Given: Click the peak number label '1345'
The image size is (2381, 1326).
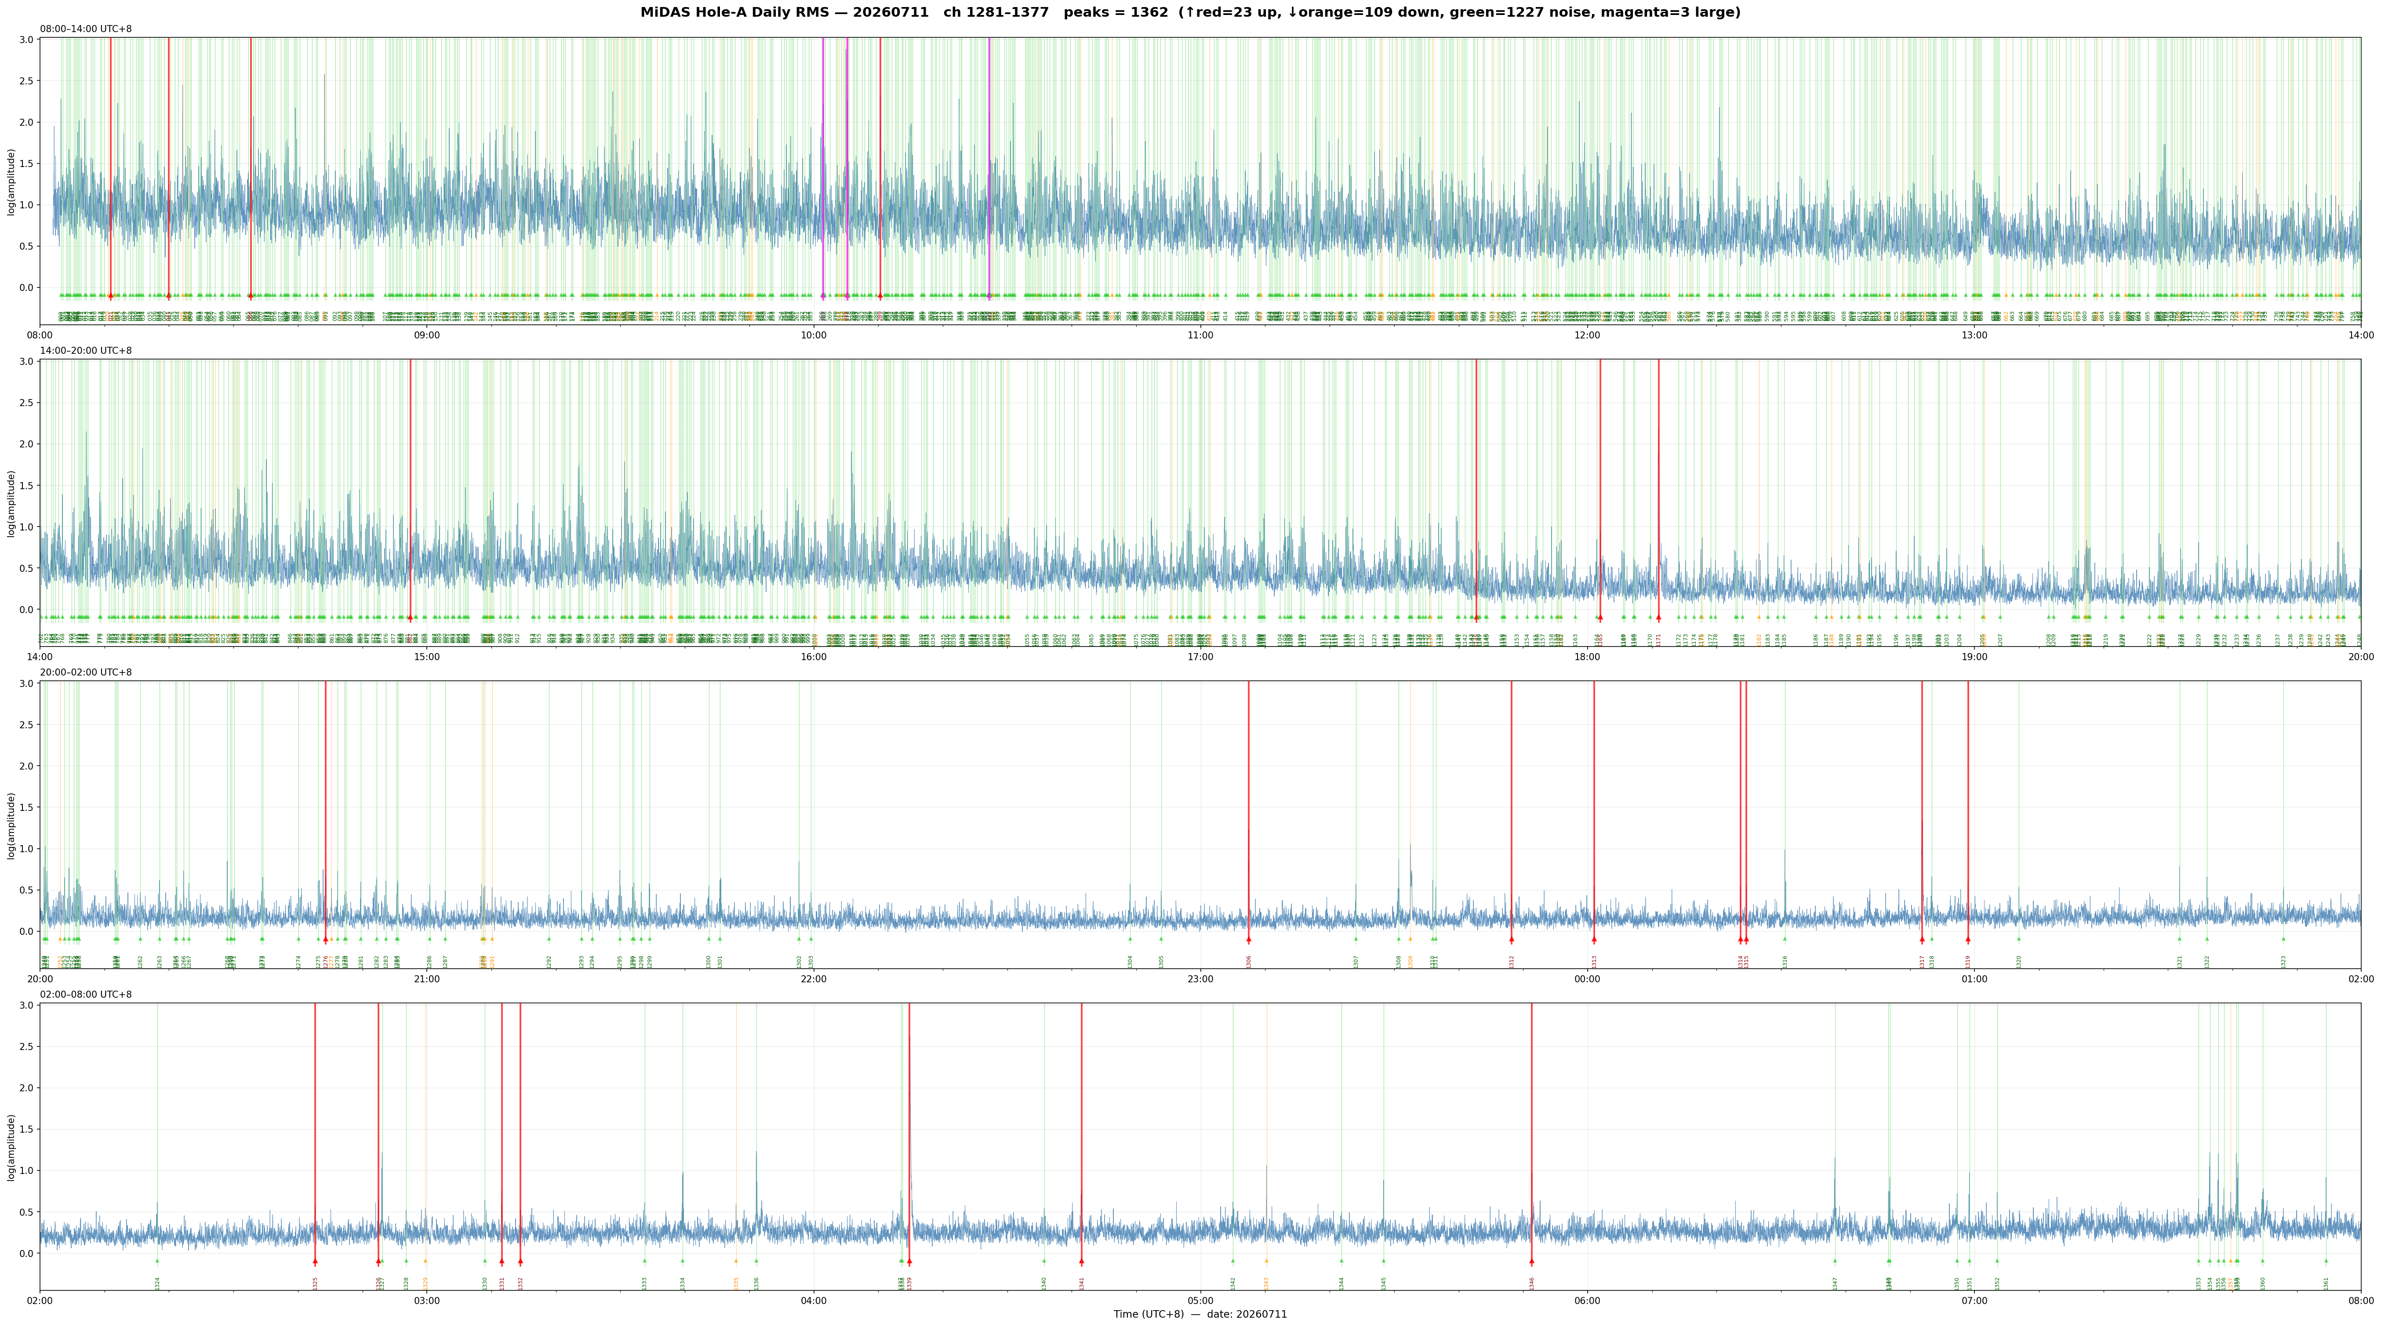Looking at the screenshot, I should [1384, 1283].
